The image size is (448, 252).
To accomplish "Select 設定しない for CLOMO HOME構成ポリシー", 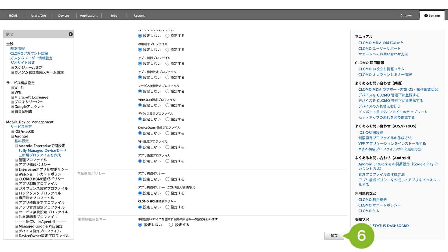I will pos(140,207).
